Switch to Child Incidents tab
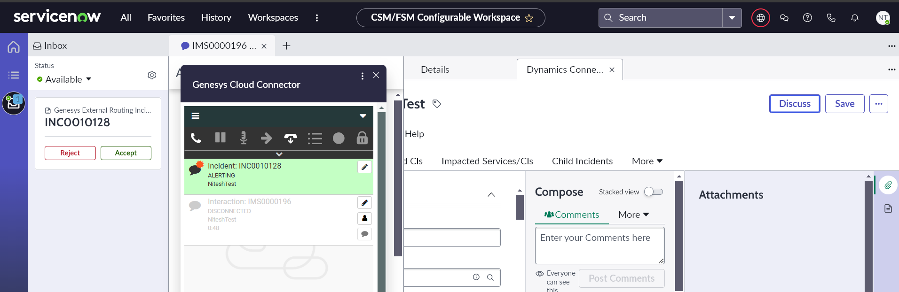This screenshot has height=292, width=899. 582,161
